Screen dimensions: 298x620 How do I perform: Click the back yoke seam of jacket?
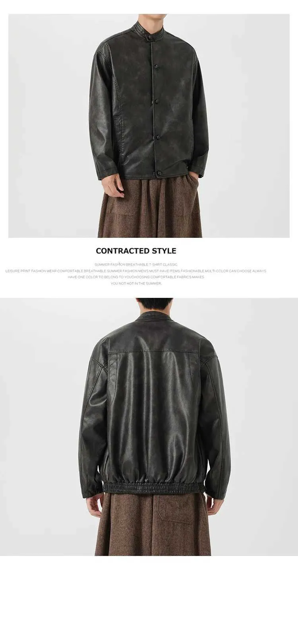153,351
